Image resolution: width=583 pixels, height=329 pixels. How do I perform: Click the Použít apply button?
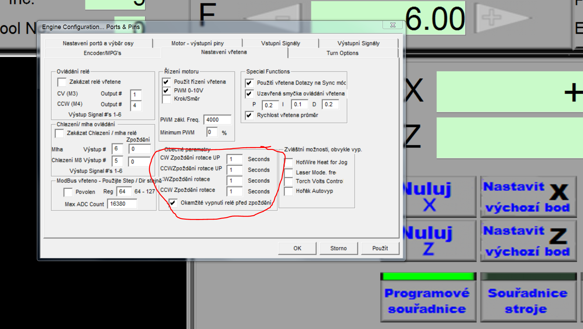380,248
